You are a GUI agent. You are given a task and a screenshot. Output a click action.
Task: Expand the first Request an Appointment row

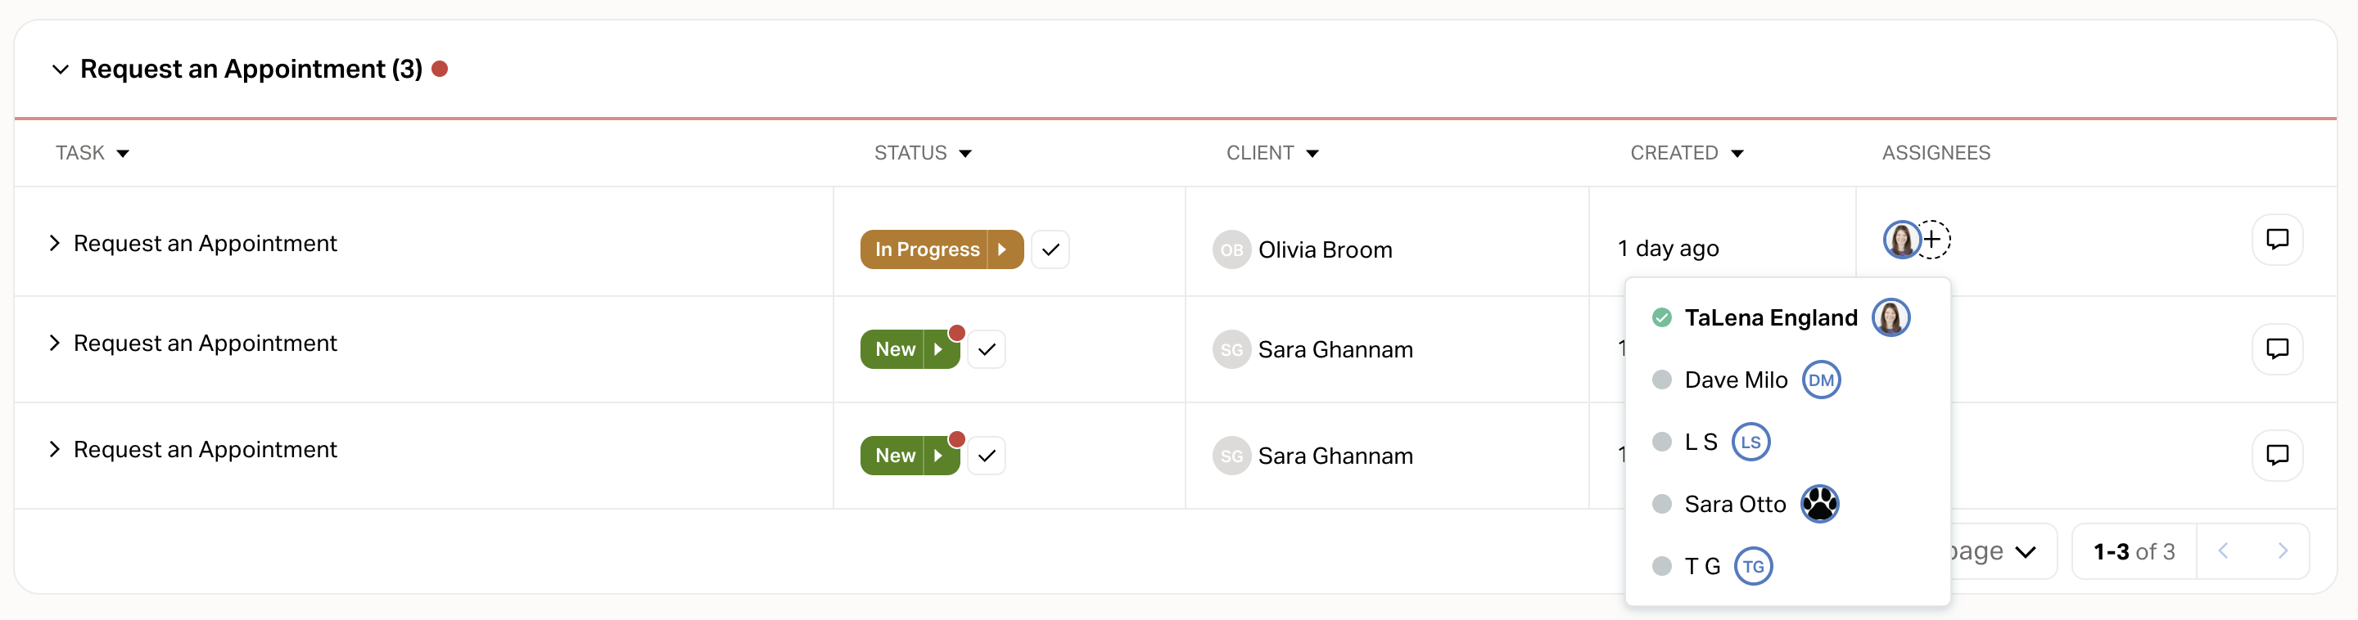[x=55, y=243]
